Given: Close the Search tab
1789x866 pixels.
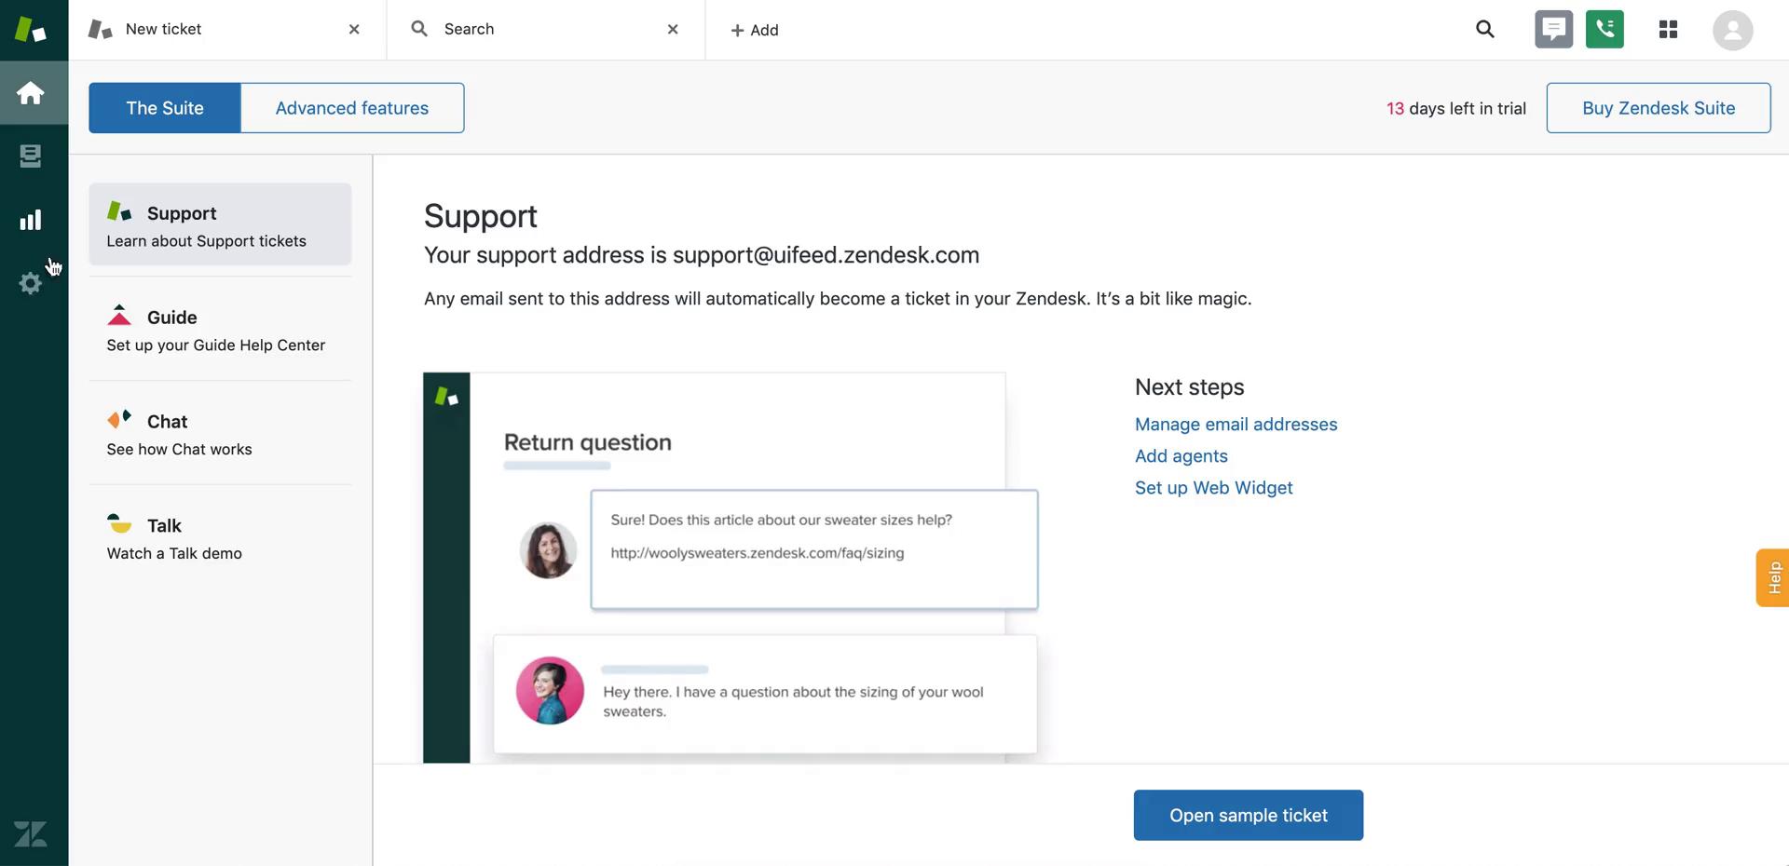Looking at the screenshot, I should tap(673, 30).
